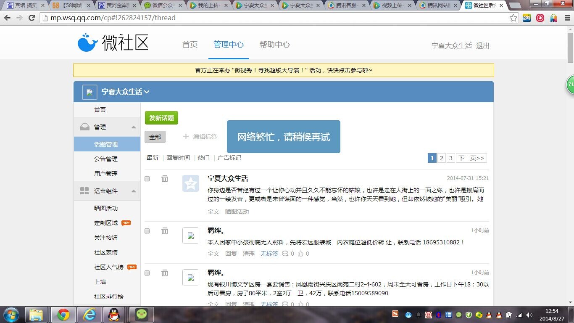Switch to 首页 top navigation tab
This screenshot has height=323, width=574.
click(x=190, y=45)
